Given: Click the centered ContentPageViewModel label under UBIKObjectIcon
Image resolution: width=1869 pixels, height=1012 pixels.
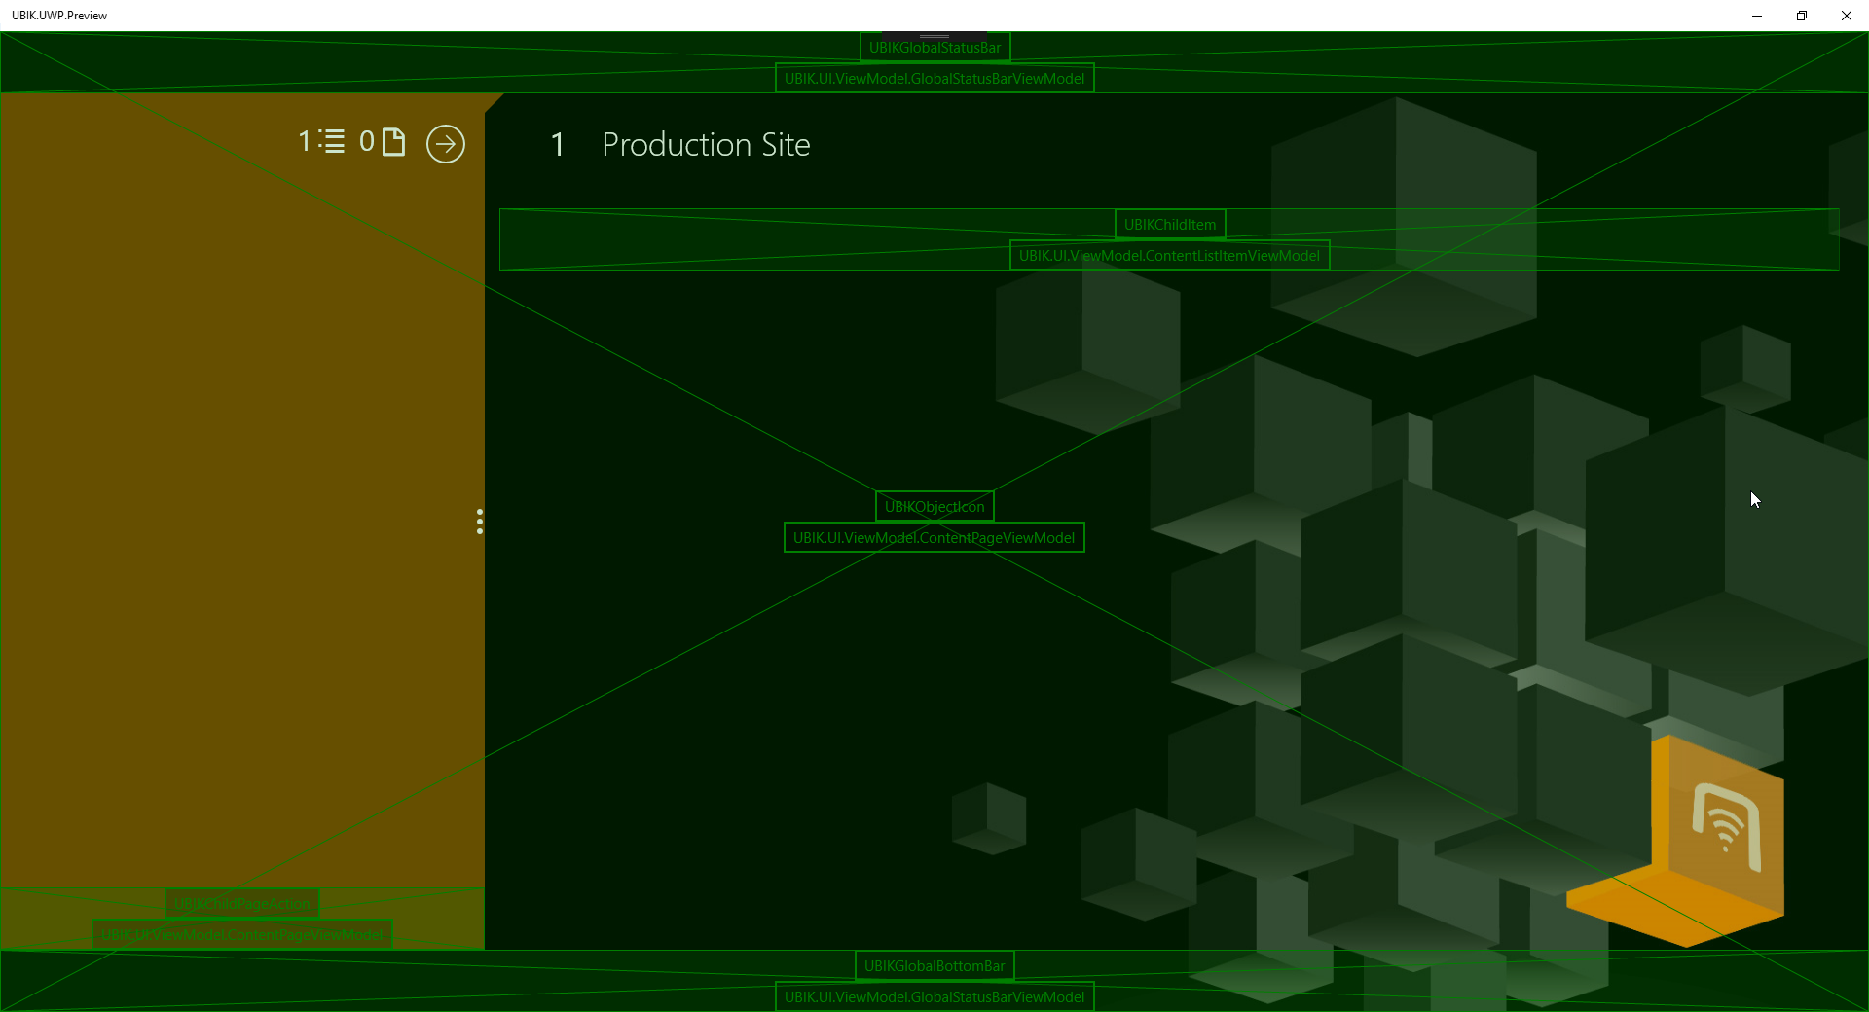Looking at the screenshot, I should [x=934, y=538].
